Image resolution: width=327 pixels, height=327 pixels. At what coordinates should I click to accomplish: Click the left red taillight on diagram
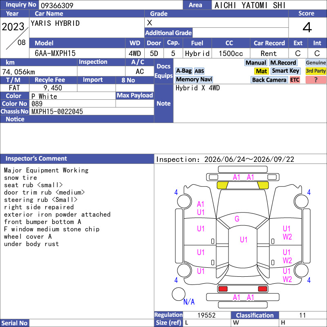click(x=223, y=289)
